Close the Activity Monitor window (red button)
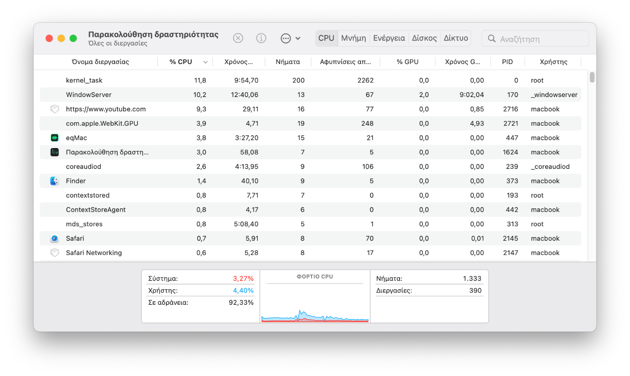The height and width of the screenshot is (376, 630). coord(49,38)
